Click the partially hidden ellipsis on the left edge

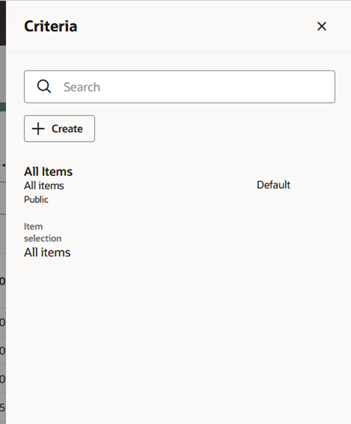click(x=3, y=165)
